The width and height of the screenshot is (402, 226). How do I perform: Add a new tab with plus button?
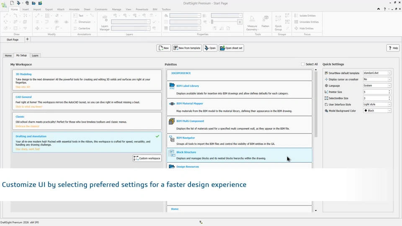coord(28,39)
